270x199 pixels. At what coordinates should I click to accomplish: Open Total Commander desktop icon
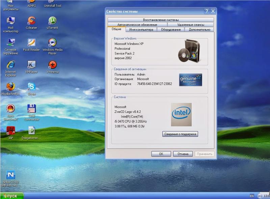point(31,113)
